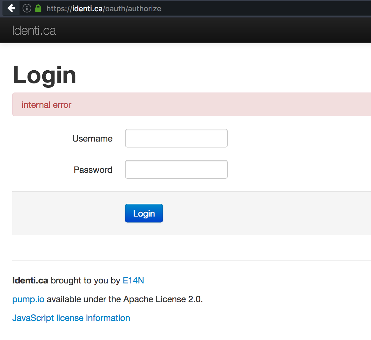Click the blue Login button
371x340 pixels.
pos(144,213)
